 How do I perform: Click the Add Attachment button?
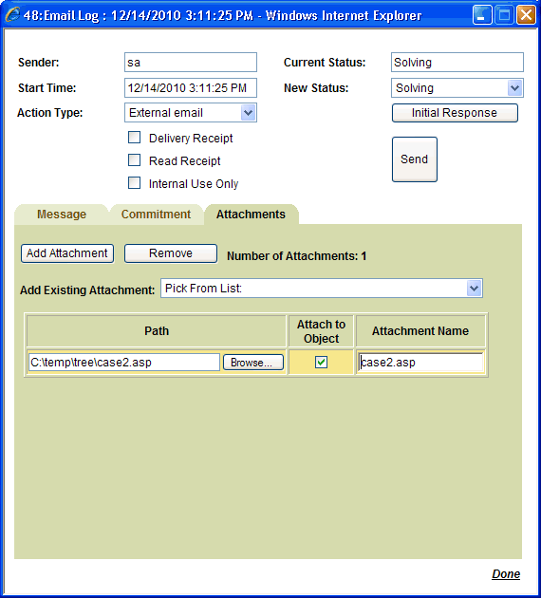pos(67,253)
